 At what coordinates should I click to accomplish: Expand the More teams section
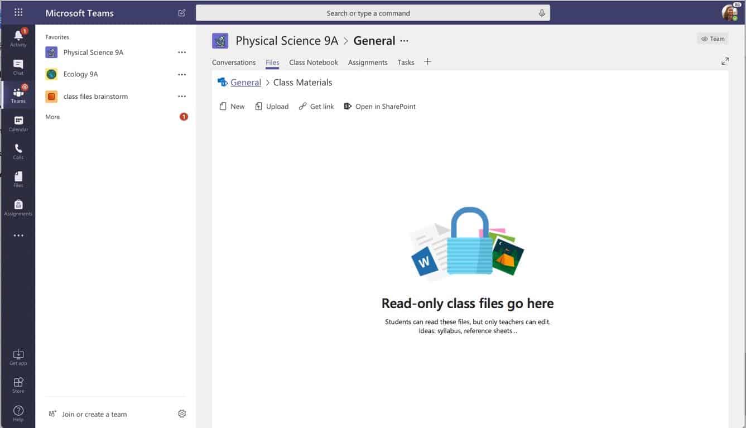[52, 117]
